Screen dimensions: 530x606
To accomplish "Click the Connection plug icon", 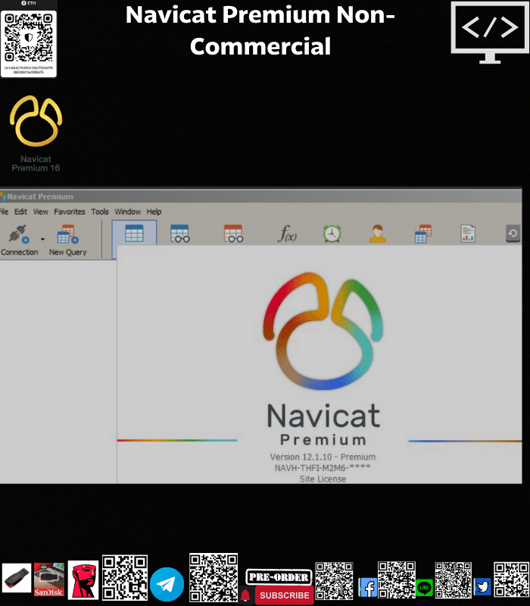I will (18, 234).
